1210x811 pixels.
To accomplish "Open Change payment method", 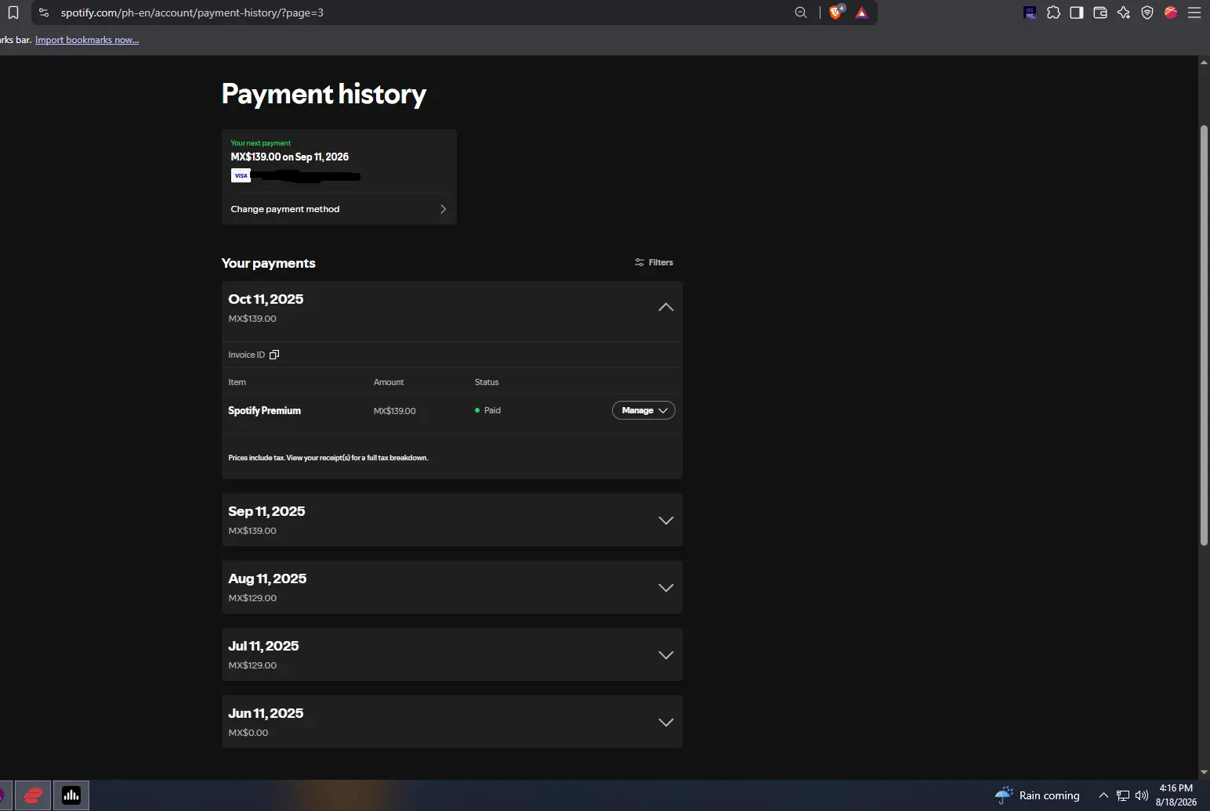I will click(x=339, y=209).
